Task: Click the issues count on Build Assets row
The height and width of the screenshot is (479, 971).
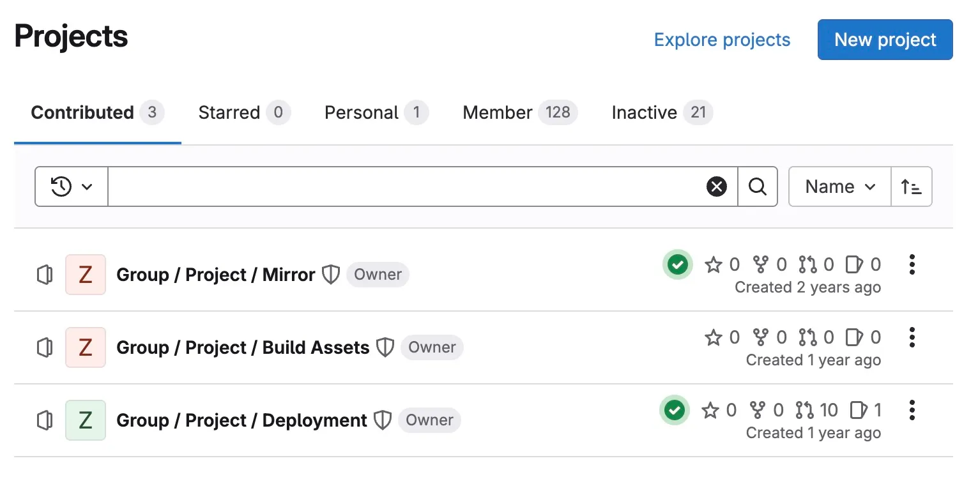Action: tap(863, 337)
